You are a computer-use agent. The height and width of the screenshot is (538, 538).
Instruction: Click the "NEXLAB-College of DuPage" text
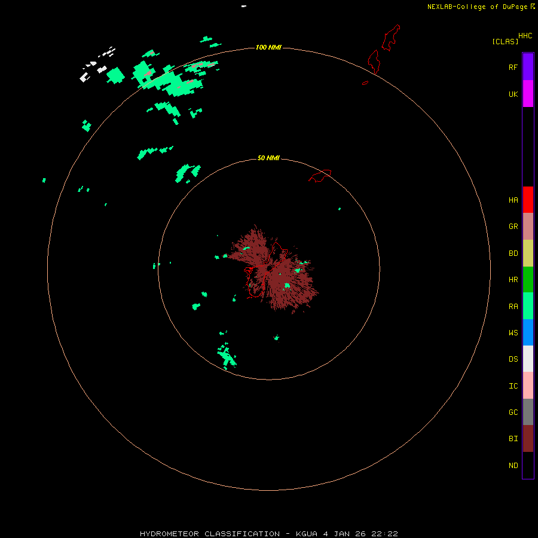477,7
